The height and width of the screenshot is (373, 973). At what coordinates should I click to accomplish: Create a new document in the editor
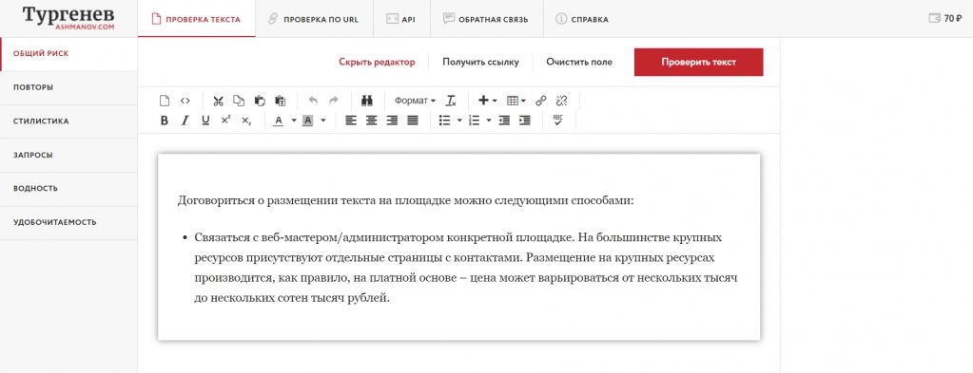[165, 101]
